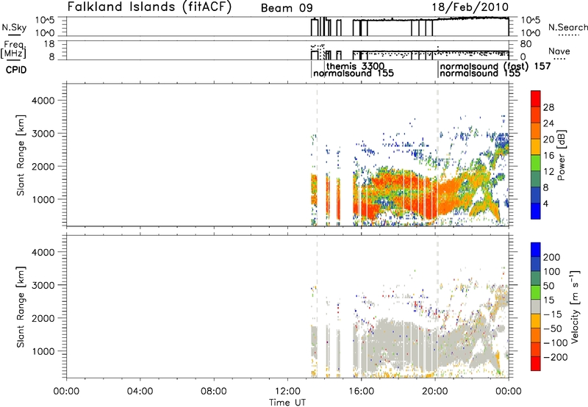Click the "N.Sky" legend label
This screenshot has width=588, height=407.
[14, 27]
